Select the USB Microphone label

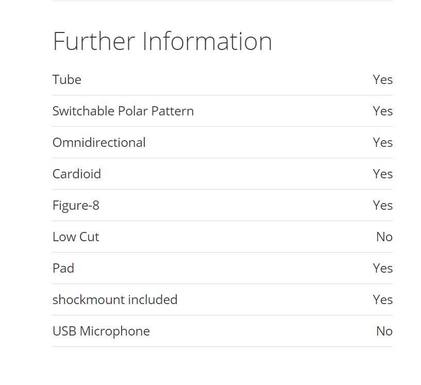101,331
